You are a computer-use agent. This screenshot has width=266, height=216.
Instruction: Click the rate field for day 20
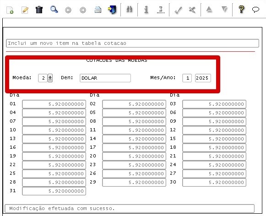(134, 157)
